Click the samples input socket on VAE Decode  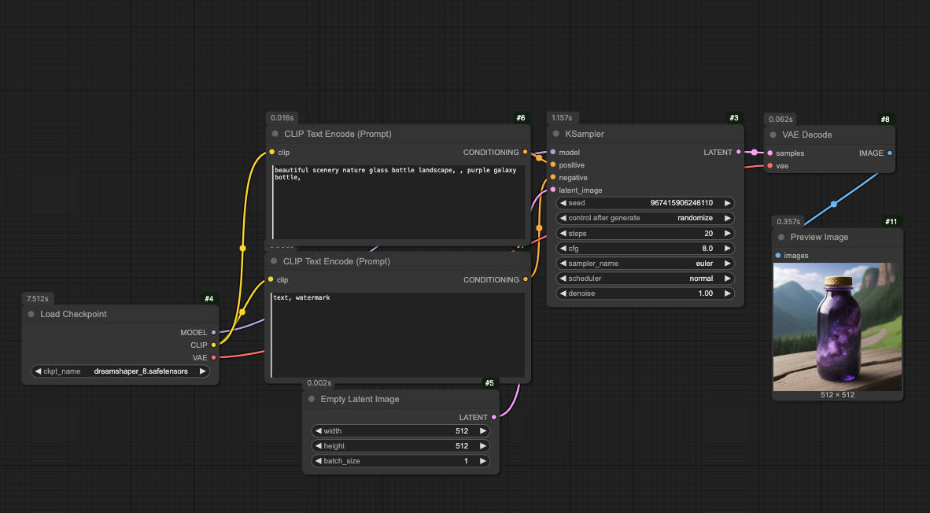(769, 153)
